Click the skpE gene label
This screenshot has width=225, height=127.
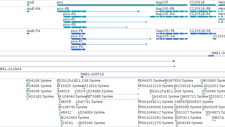(x=30, y=2)
